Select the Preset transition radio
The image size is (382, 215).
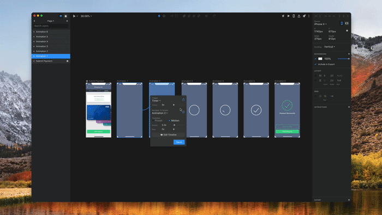[x=153, y=121]
